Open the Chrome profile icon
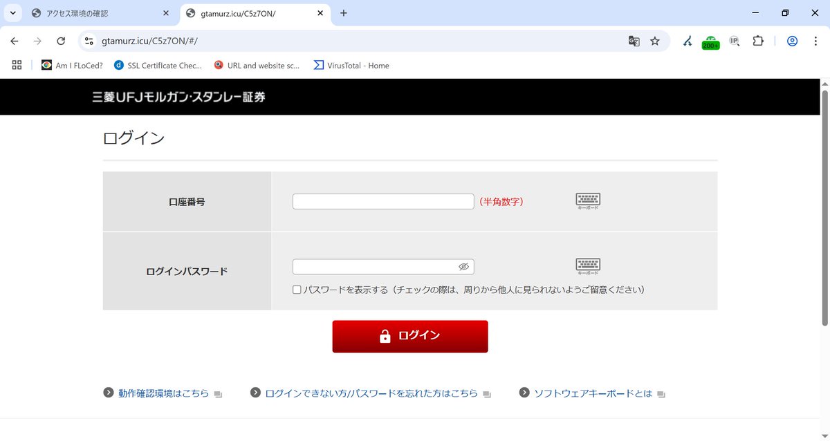Image resolution: width=830 pixels, height=441 pixels. click(x=792, y=41)
